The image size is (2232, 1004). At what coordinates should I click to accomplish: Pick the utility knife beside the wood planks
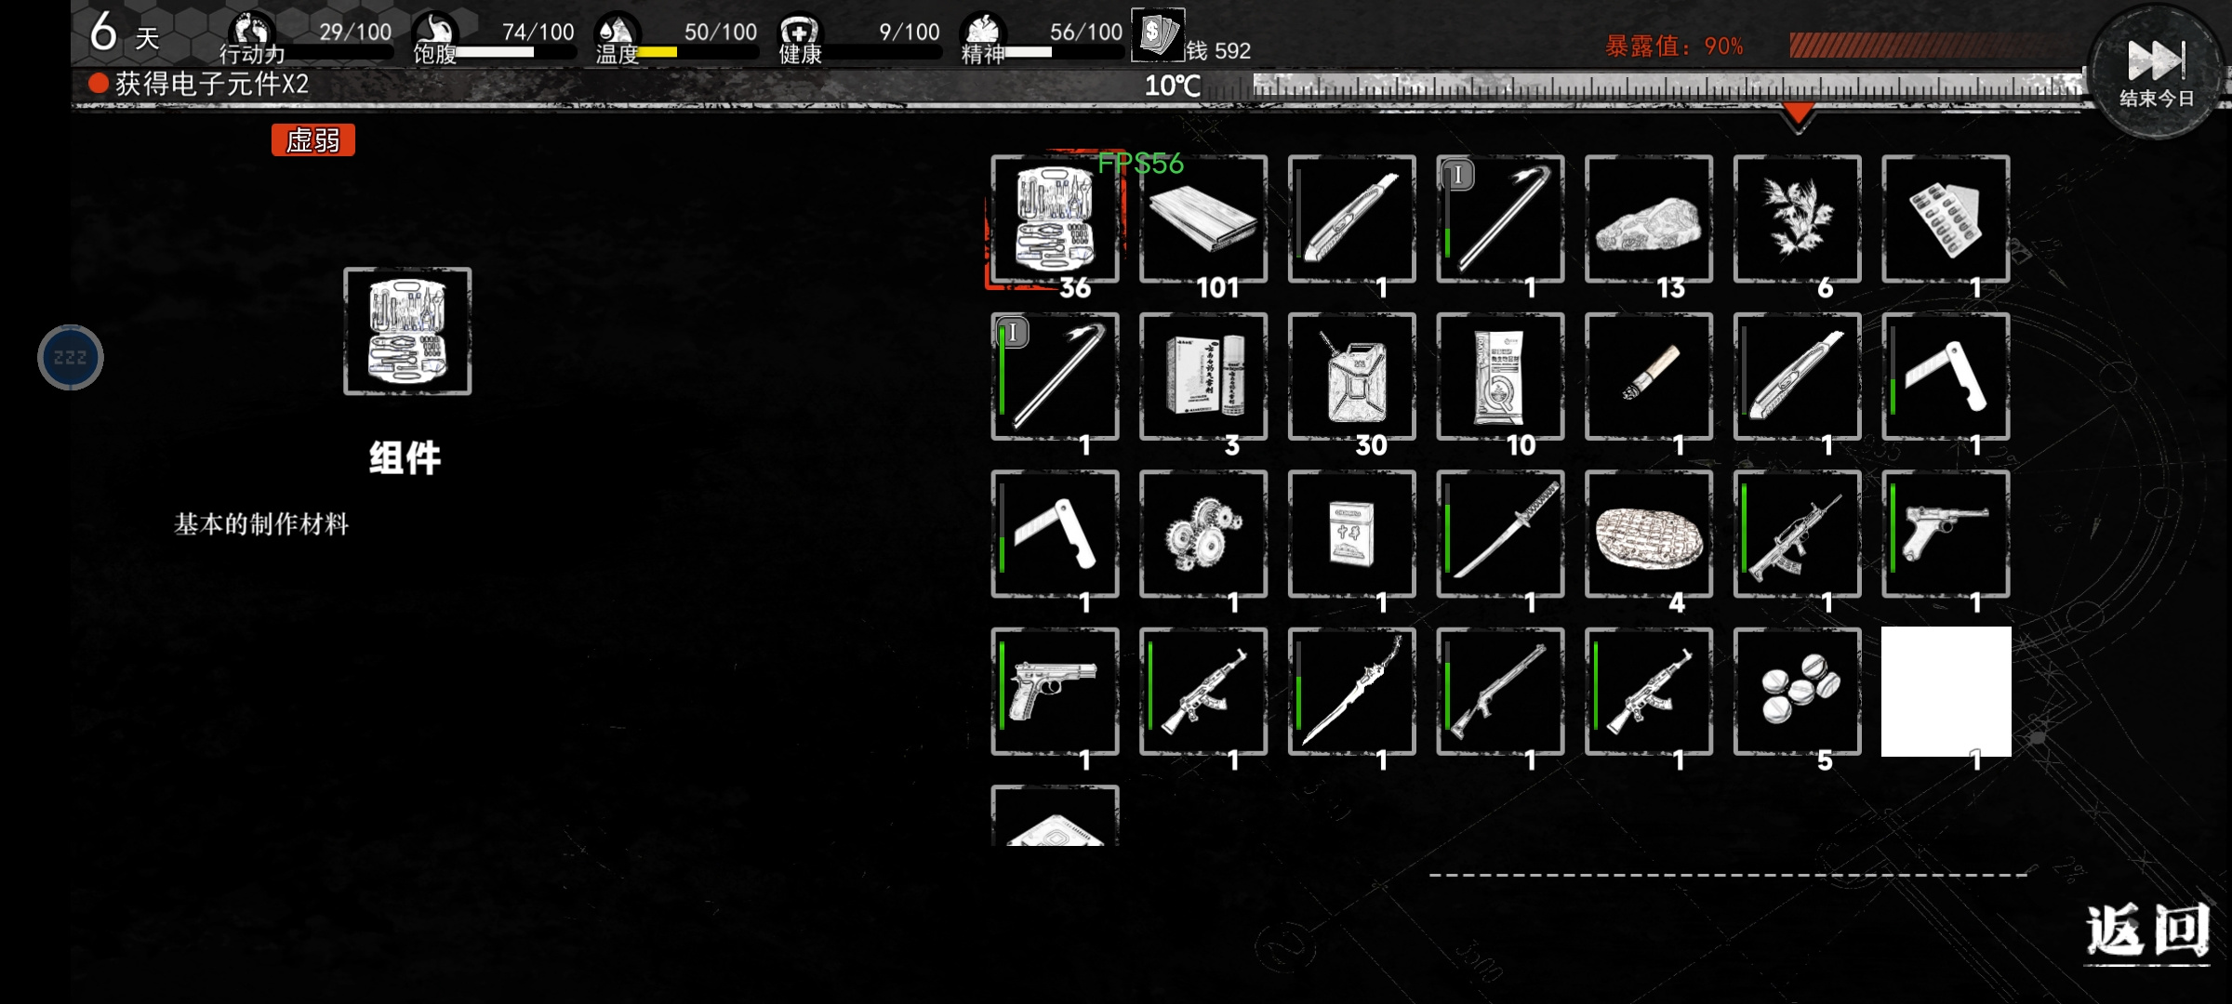1352,219
